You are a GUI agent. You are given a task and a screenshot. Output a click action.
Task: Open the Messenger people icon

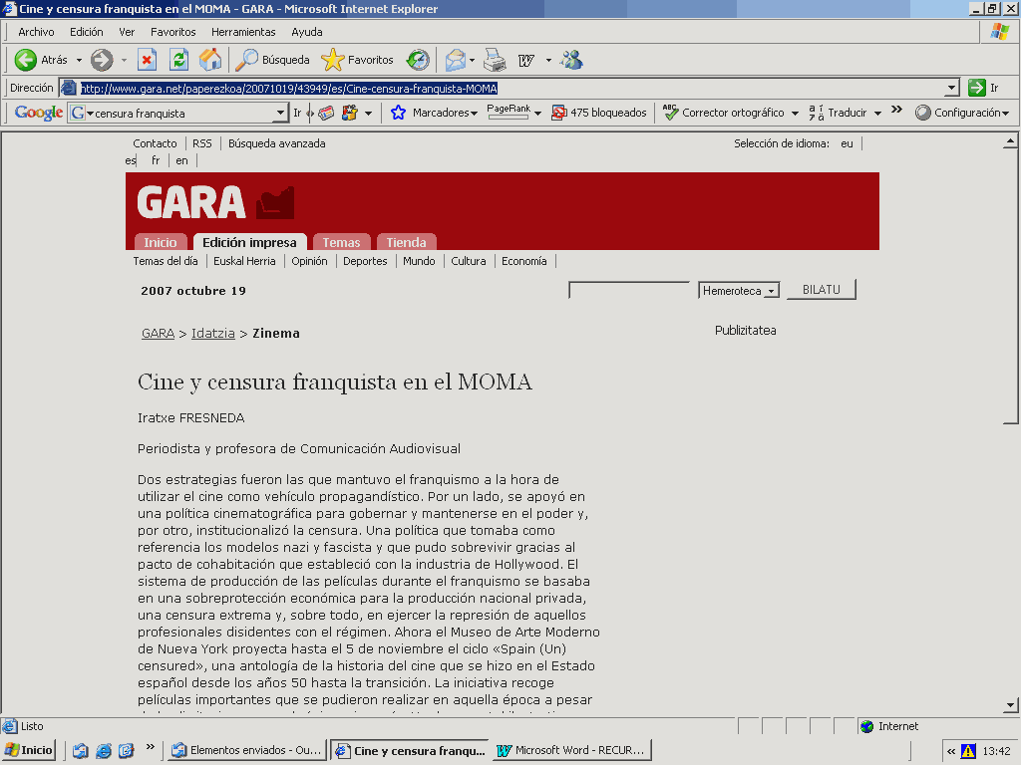point(571,60)
